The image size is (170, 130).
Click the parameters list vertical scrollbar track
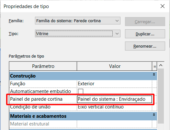[161, 96]
